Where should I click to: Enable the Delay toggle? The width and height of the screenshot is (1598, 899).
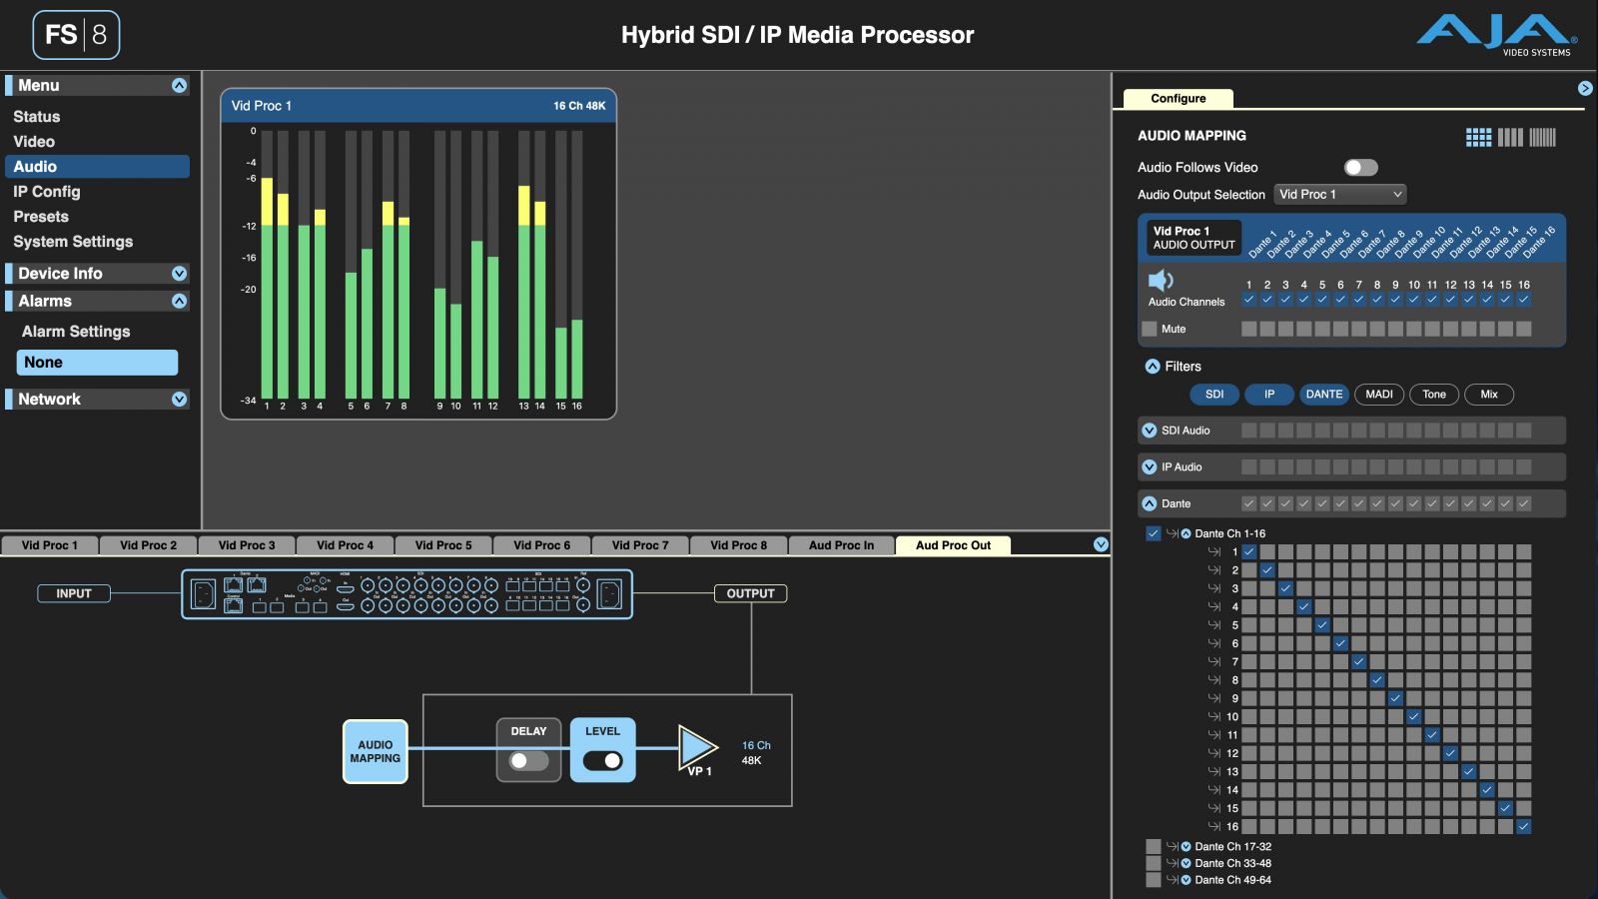[x=528, y=761]
